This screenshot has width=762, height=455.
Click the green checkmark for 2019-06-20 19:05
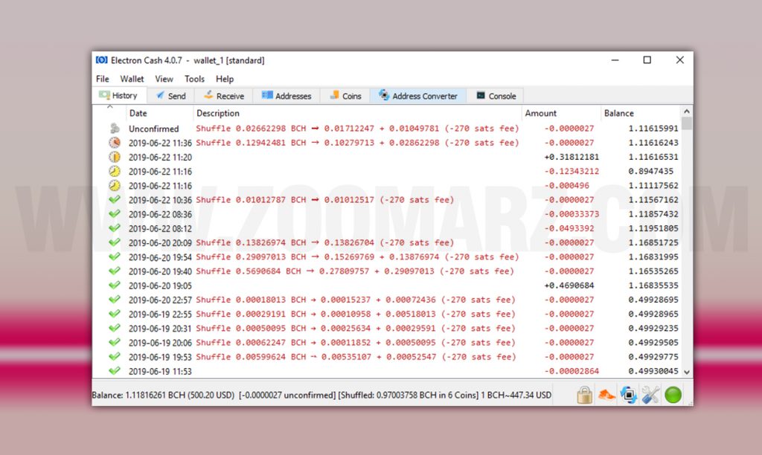tap(115, 285)
